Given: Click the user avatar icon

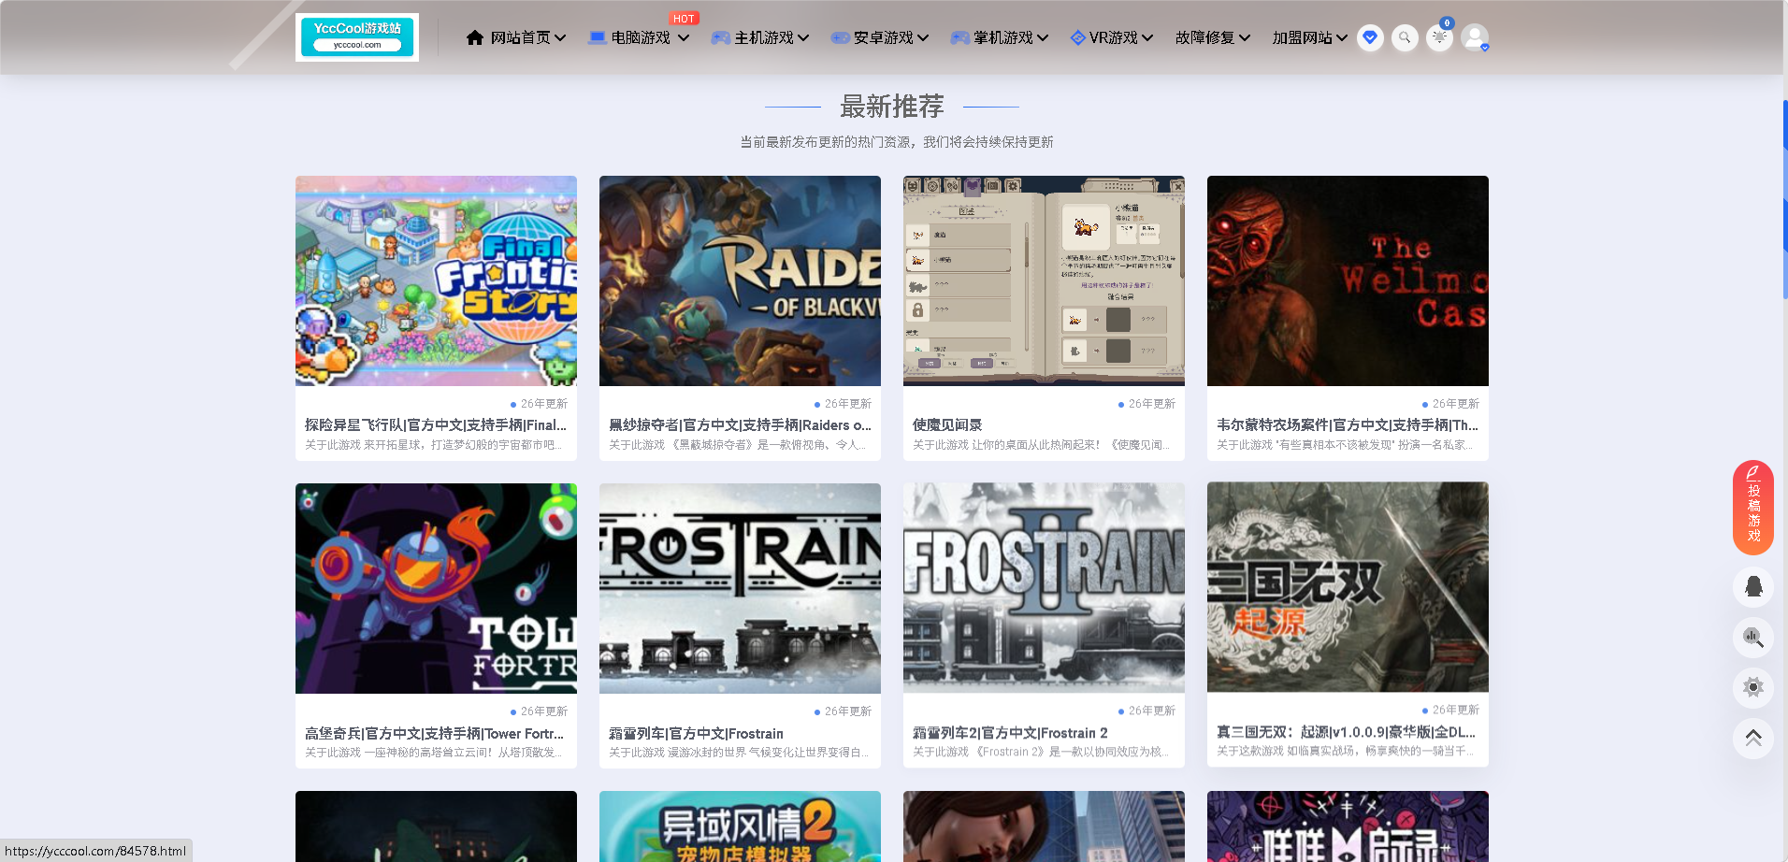Looking at the screenshot, I should pyautogui.click(x=1475, y=37).
